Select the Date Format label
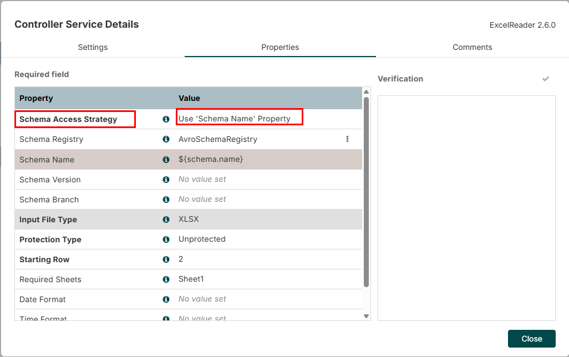The width and height of the screenshot is (569, 357). coord(43,299)
